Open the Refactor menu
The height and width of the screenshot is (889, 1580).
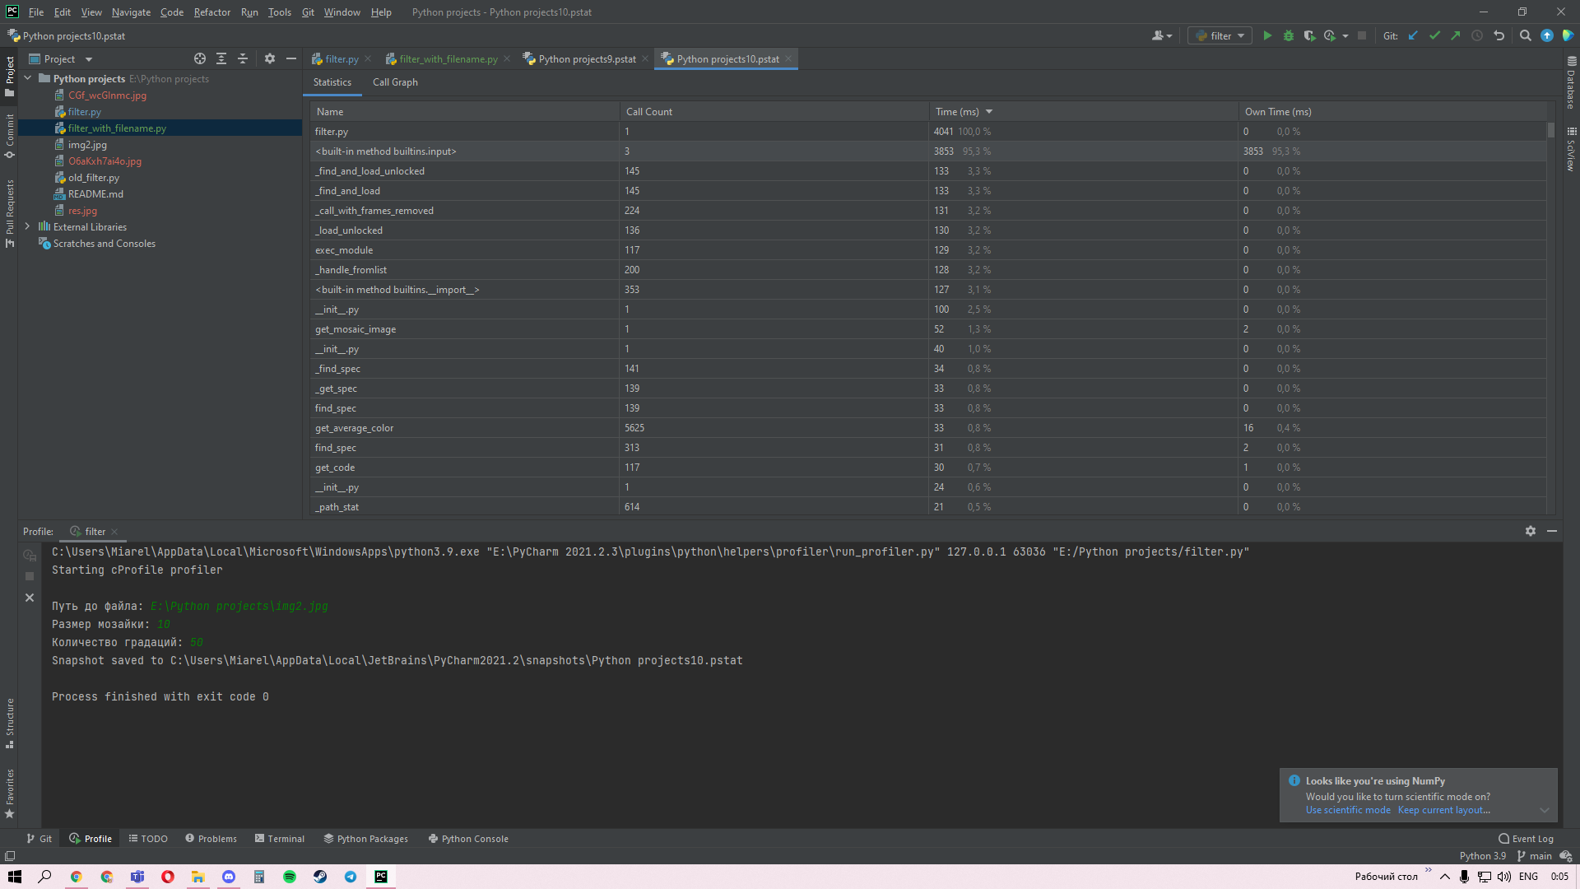coord(211,12)
